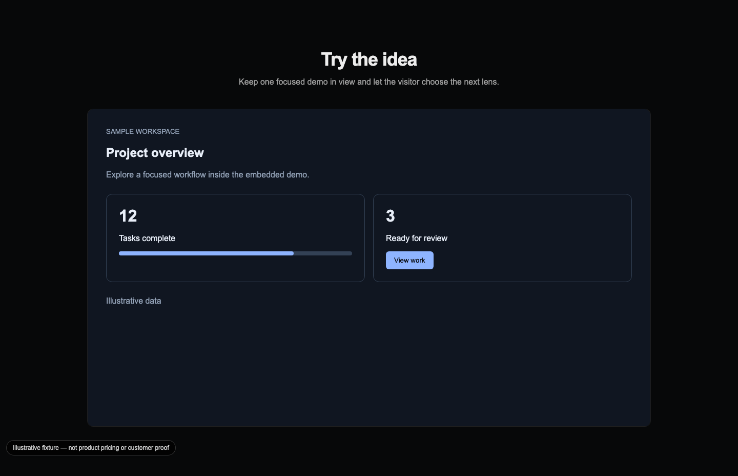Click the 'Project overview' title
The image size is (738, 476).
(x=155, y=153)
